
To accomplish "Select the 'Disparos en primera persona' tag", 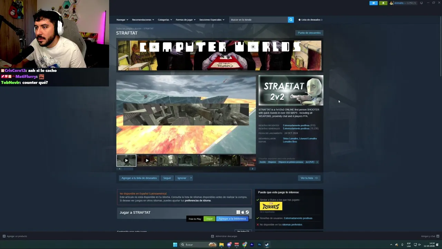I will tap(291, 162).
